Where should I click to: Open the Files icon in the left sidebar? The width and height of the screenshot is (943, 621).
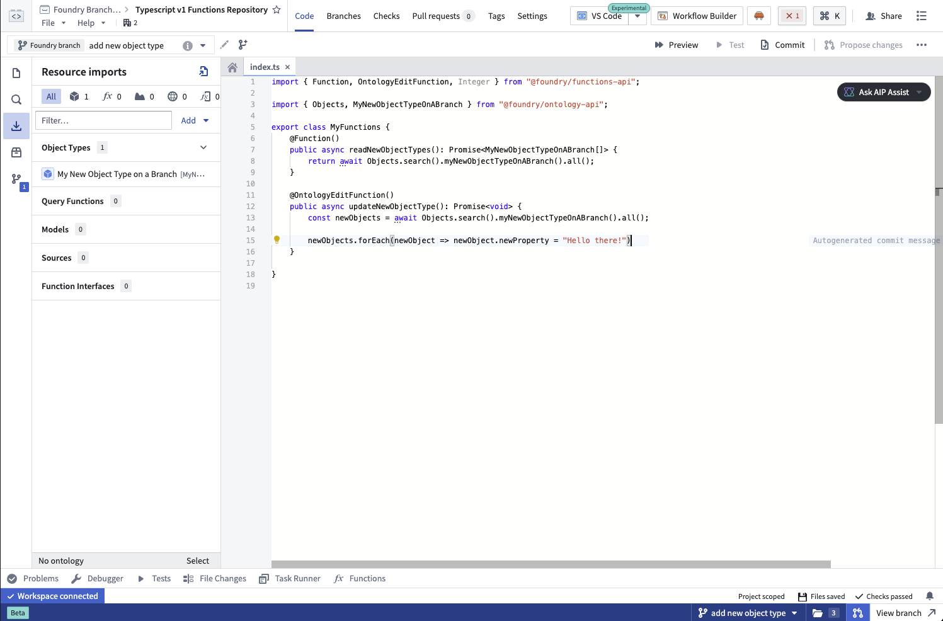[x=16, y=73]
